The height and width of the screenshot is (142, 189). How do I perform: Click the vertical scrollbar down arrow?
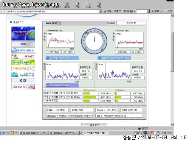coord(172,125)
